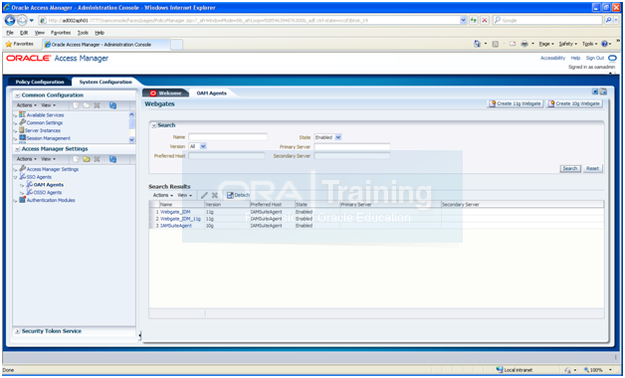Image resolution: width=625 pixels, height=378 pixels.
Task: Click the Create 11g Webgate button
Action: [515, 103]
